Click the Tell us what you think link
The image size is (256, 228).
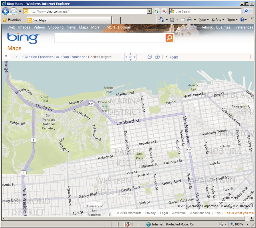point(239,213)
